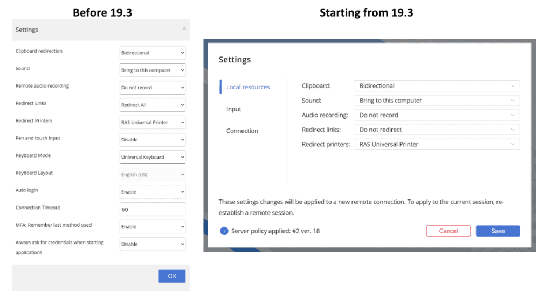Switch to the Input tab
This screenshot has width=552, height=293.
(x=234, y=109)
